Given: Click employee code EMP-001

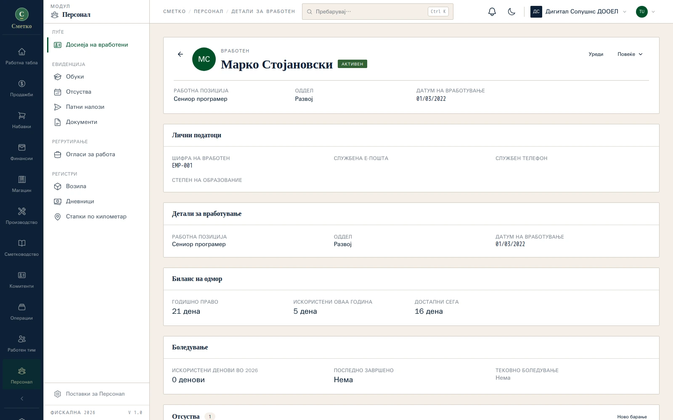Looking at the screenshot, I should (x=182, y=165).
